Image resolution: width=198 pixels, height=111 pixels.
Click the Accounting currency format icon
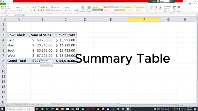pos(66,10)
